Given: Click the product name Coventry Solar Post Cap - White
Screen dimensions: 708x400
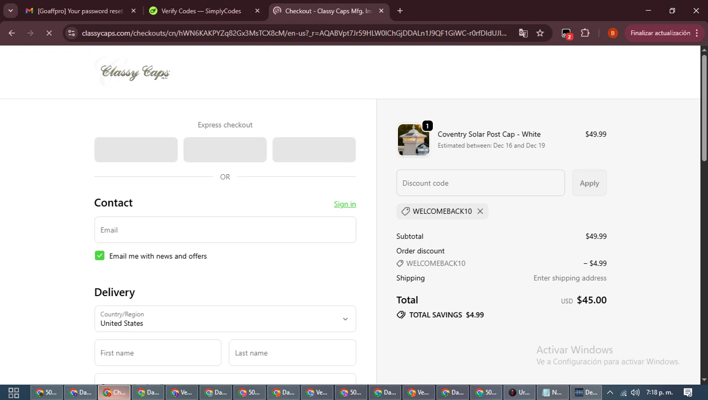Looking at the screenshot, I should pyautogui.click(x=489, y=134).
